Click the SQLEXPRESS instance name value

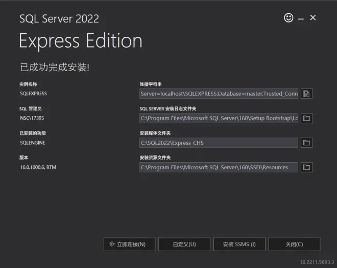point(34,94)
